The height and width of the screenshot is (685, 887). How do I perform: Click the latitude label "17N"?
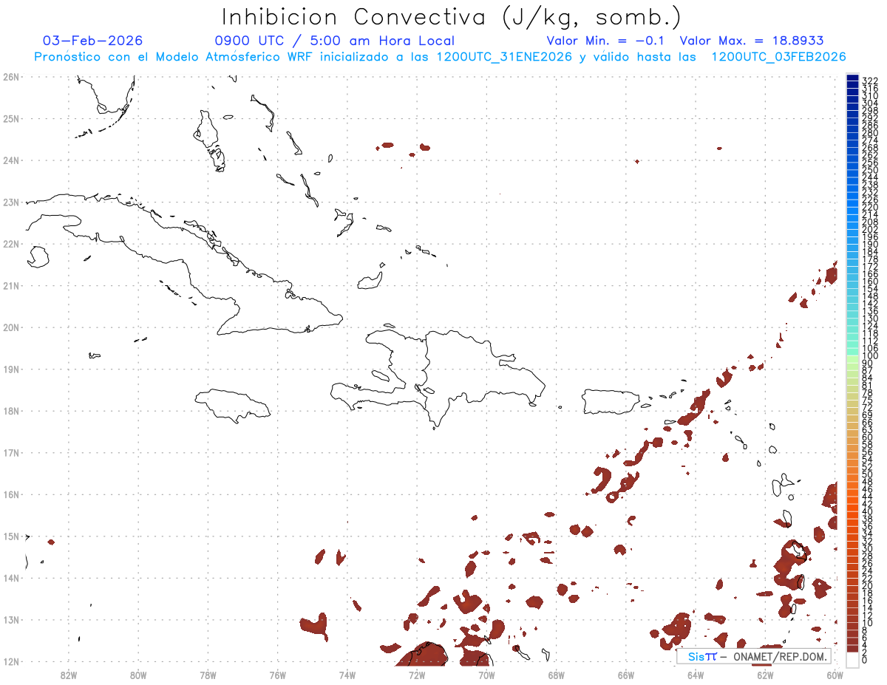point(10,452)
